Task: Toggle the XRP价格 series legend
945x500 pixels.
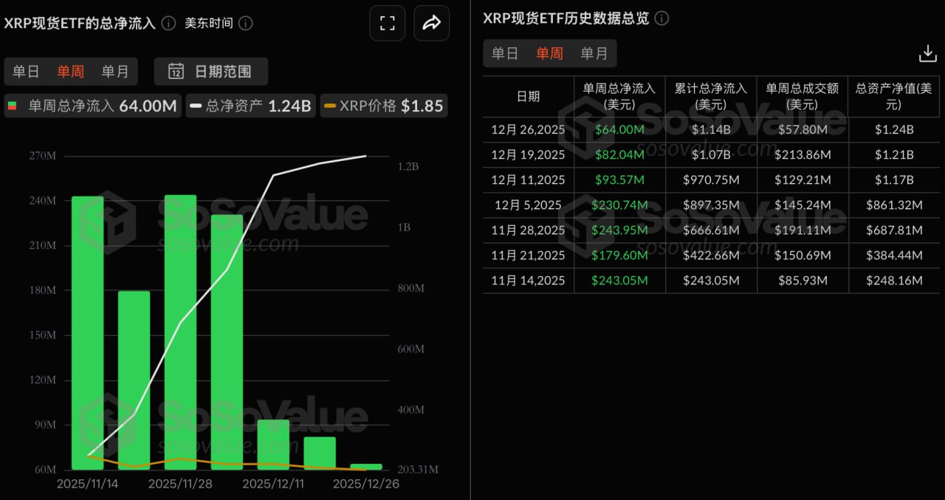Action: (384, 106)
